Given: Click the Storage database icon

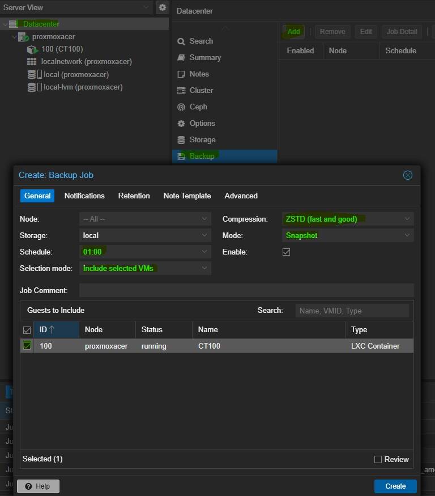Looking at the screenshot, I should tap(181, 140).
